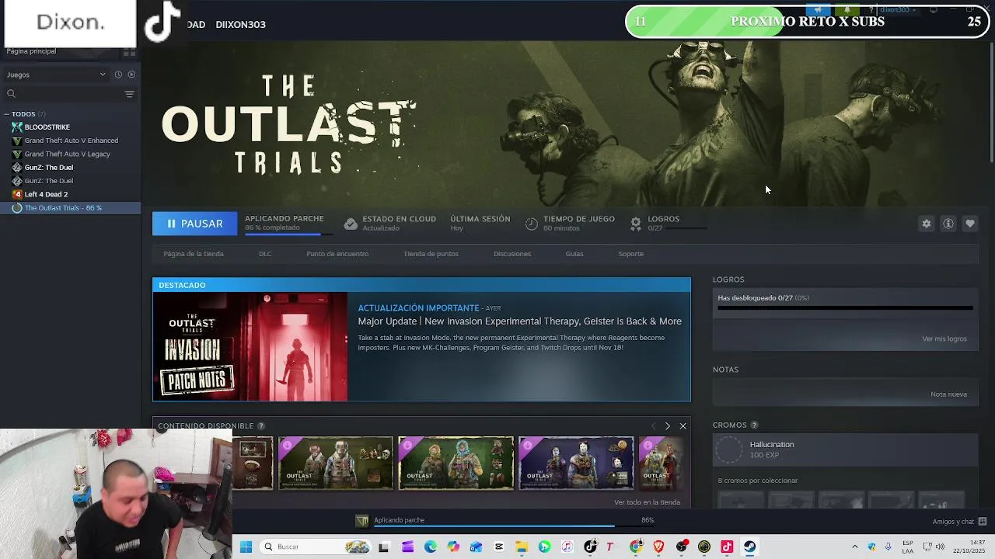Add game to favorites heart icon
The height and width of the screenshot is (559, 995).
[970, 224]
